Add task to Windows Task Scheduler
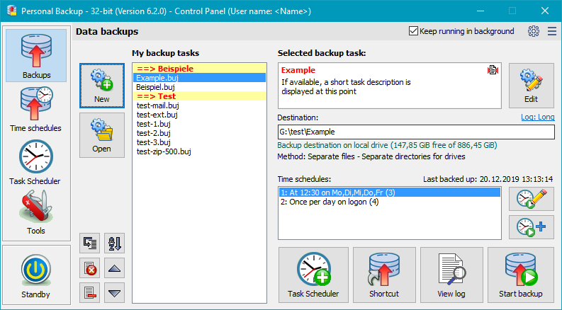This screenshot has height=310, width=562. 314,275
